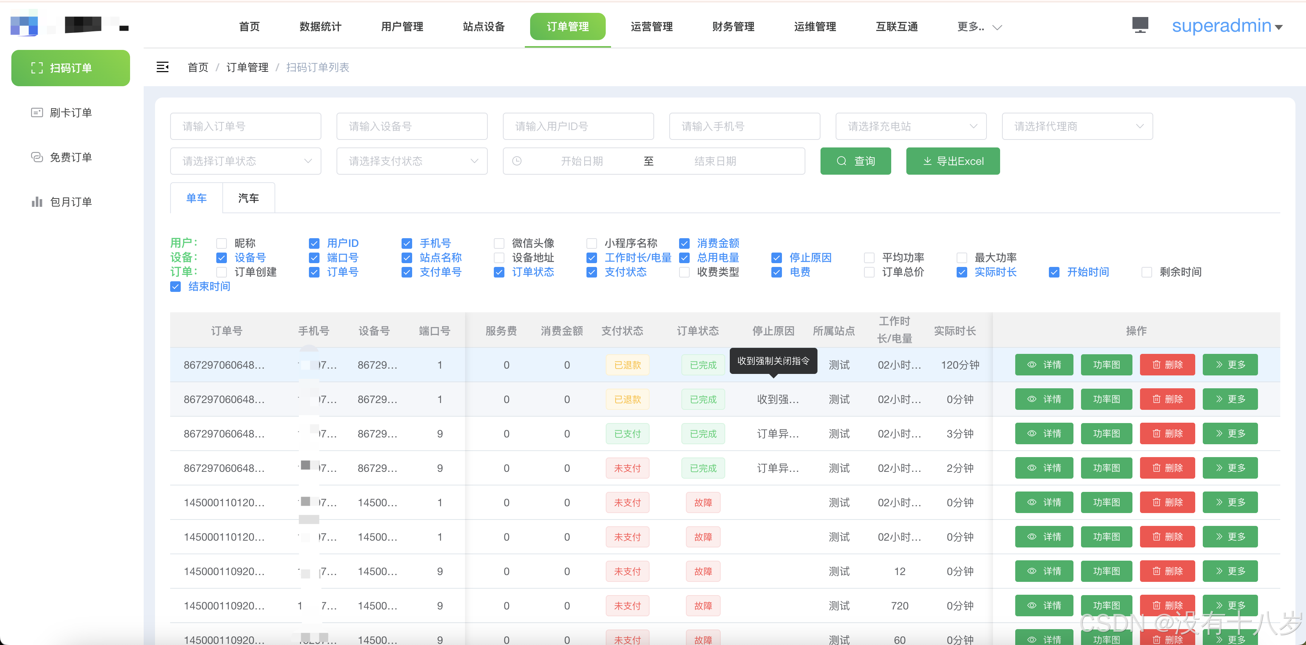Open 免费订单 in the sidebar
Image resolution: width=1306 pixels, height=645 pixels.
click(70, 157)
